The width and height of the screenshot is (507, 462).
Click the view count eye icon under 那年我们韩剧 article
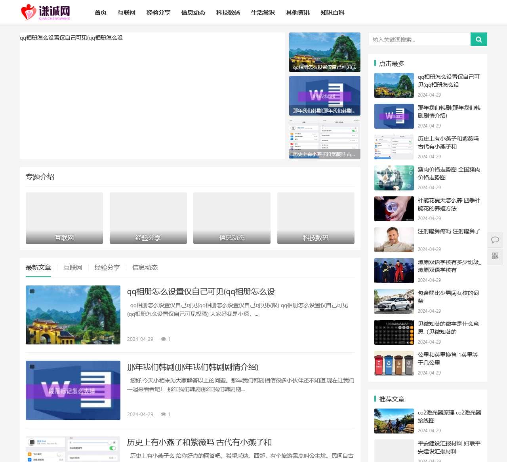163,414
